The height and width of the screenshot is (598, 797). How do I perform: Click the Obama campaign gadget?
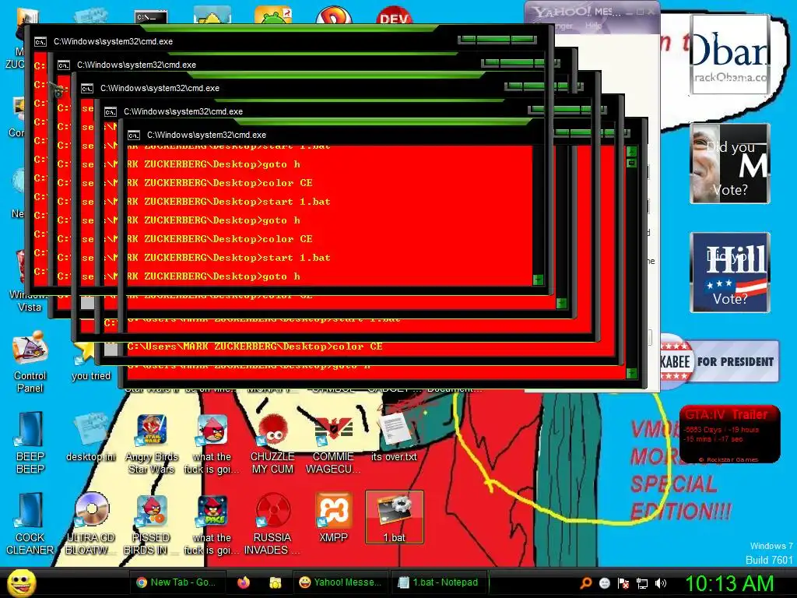click(x=730, y=55)
